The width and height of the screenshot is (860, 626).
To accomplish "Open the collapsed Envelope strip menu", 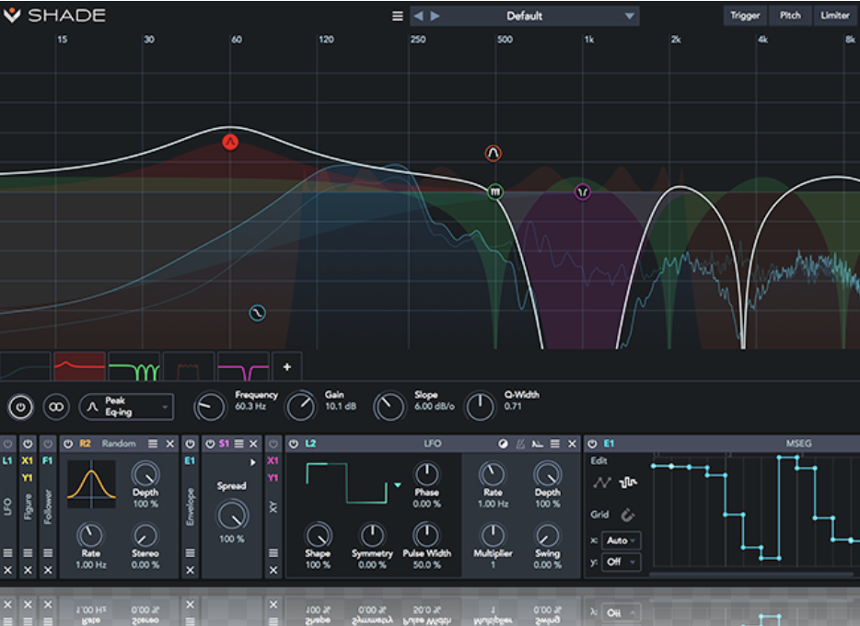I will click(190, 552).
